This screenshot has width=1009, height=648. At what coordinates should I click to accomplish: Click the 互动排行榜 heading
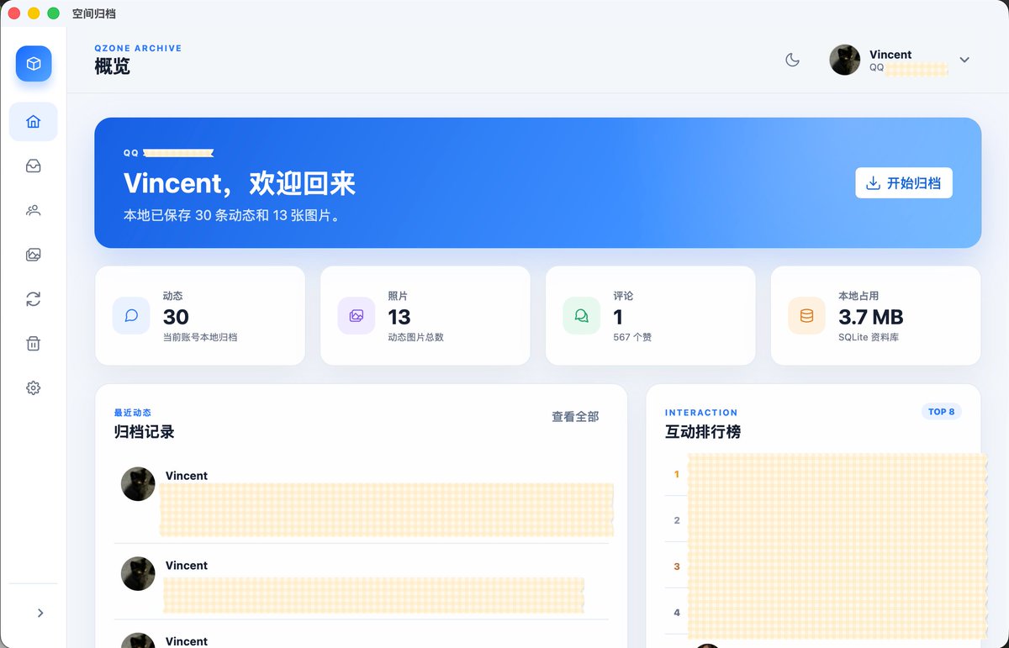703,432
